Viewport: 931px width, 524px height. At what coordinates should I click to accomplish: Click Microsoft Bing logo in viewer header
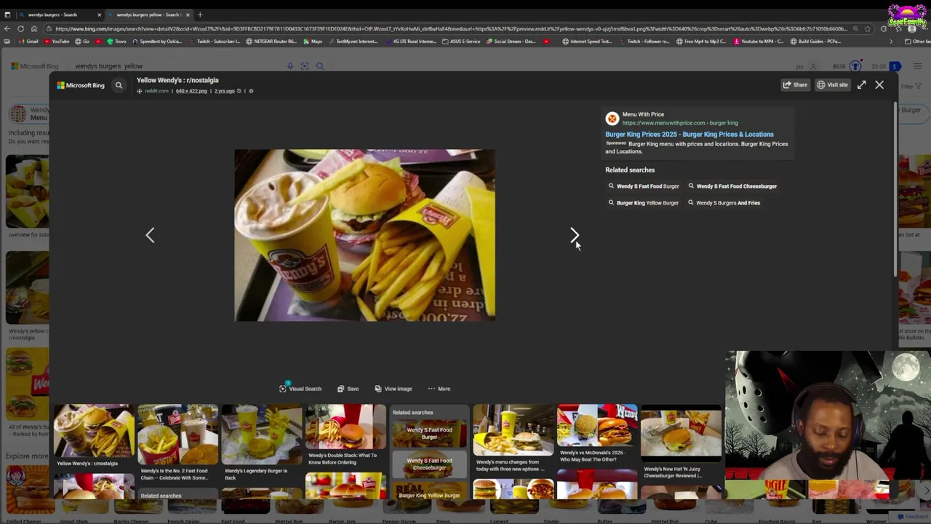(x=81, y=85)
